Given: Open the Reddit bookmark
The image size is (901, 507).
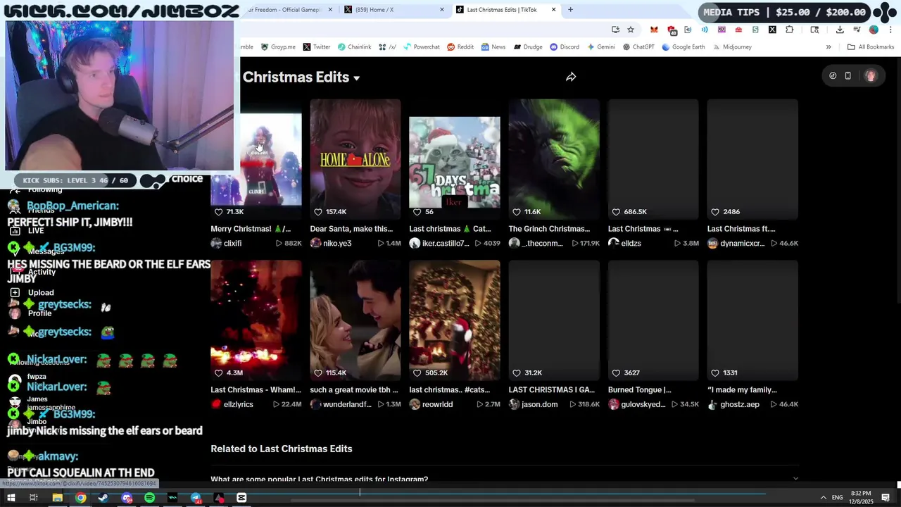Looking at the screenshot, I should (x=460, y=47).
